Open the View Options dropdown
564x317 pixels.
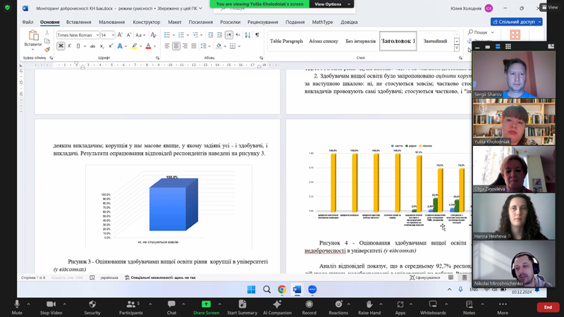[328, 4]
